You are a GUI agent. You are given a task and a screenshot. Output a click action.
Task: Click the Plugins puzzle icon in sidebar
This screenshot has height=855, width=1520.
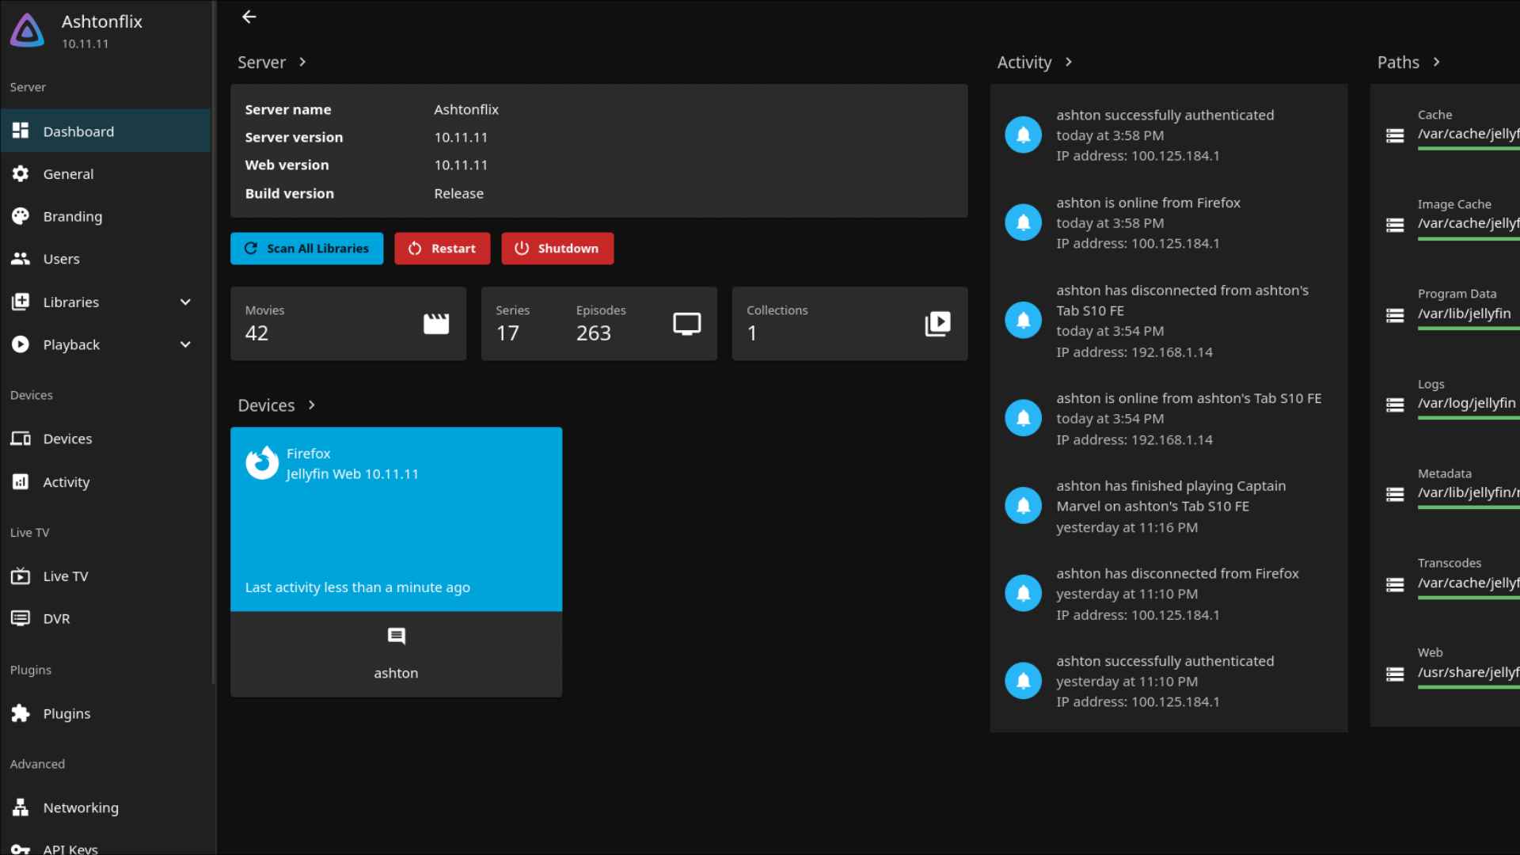pyautogui.click(x=21, y=713)
